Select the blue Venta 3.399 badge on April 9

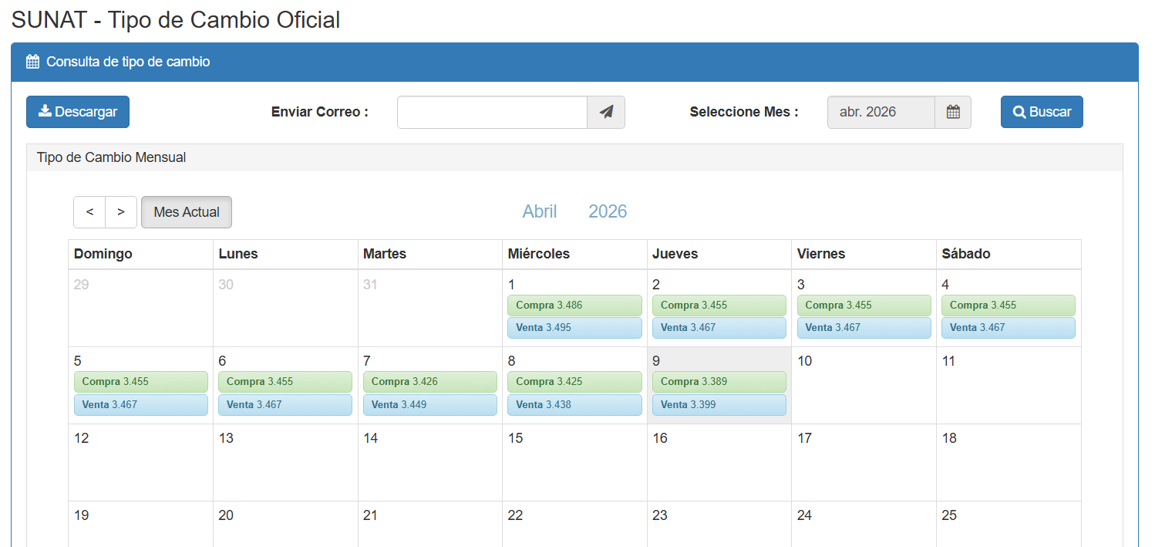coord(719,404)
